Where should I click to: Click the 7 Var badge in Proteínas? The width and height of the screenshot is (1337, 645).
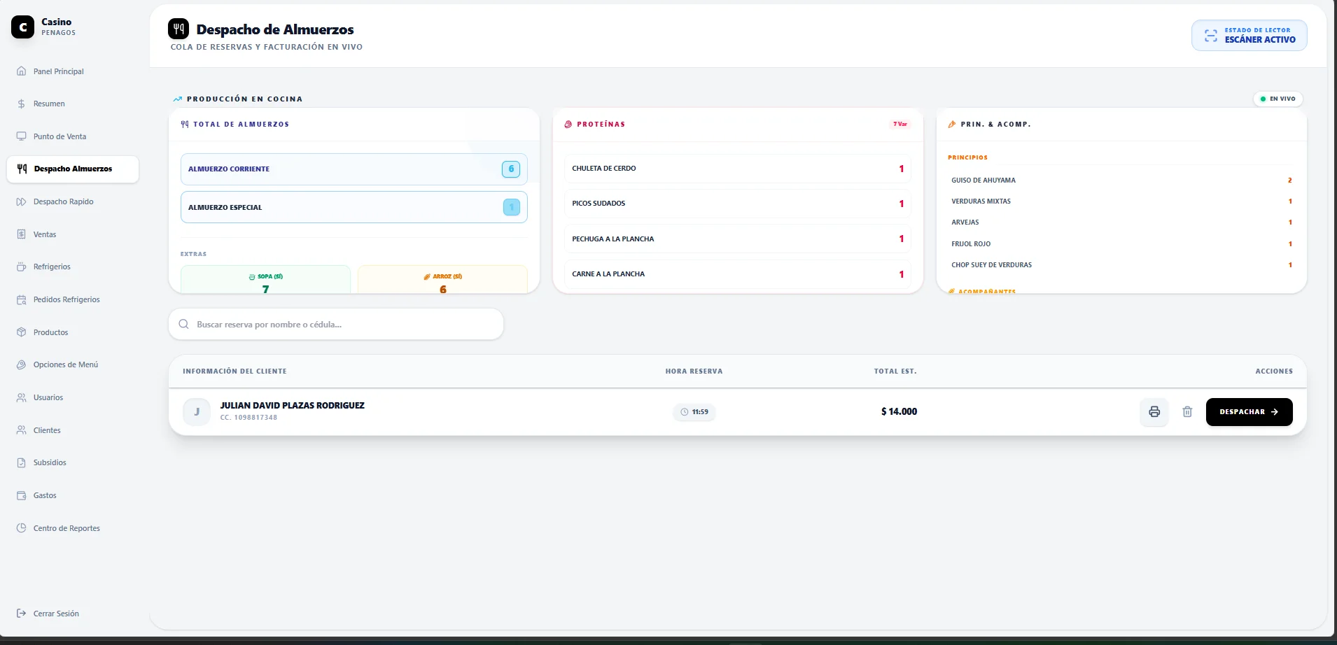[x=900, y=125]
